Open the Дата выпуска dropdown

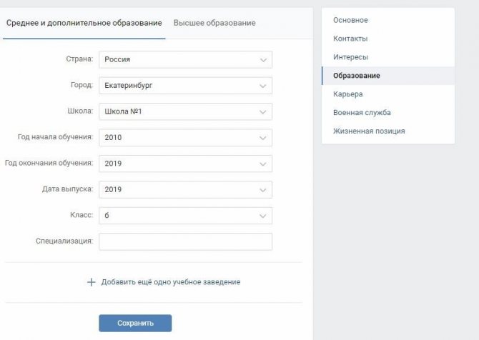[x=185, y=189]
